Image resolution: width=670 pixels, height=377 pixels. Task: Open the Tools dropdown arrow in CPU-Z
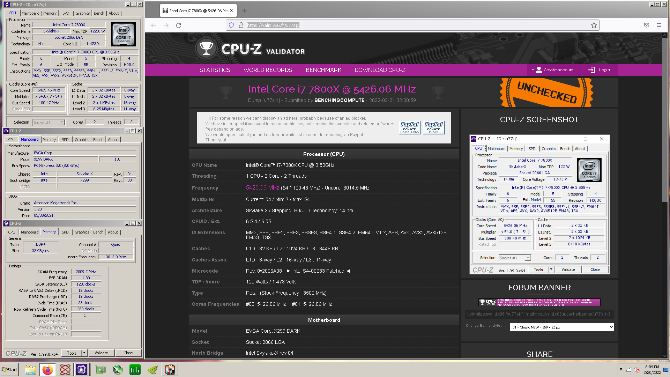click(x=84, y=353)
